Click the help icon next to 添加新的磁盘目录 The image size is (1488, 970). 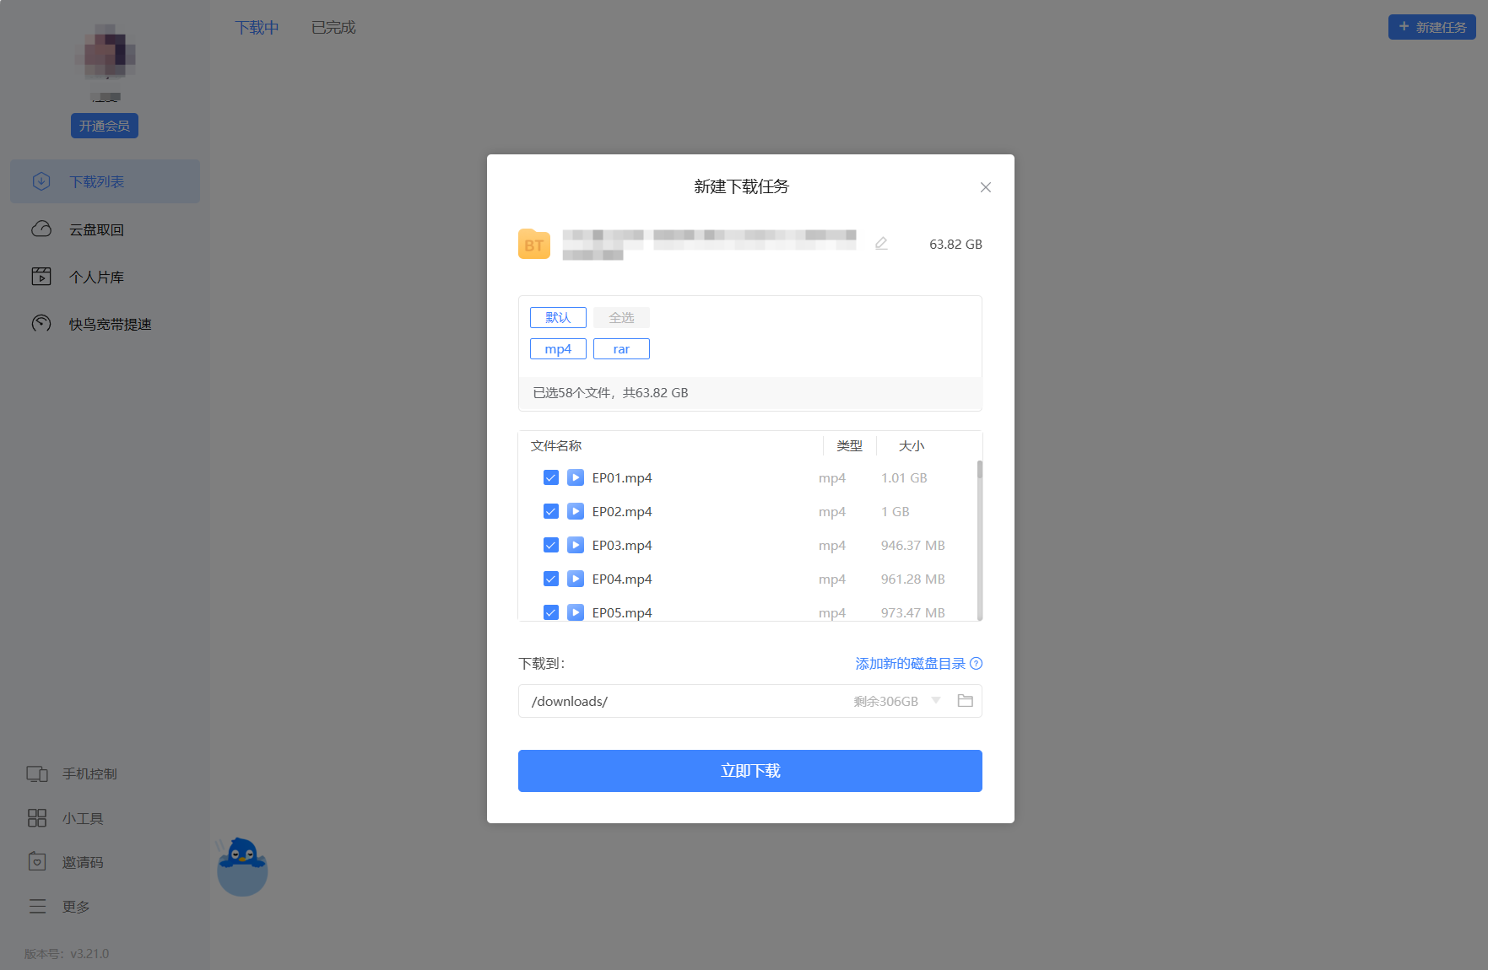[977, 664]
